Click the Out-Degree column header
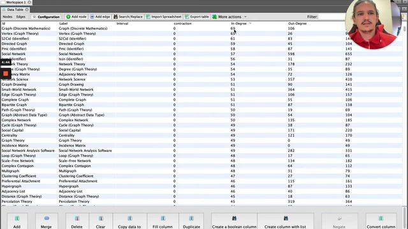This screenshot has width=408, height=229. [297, 24]
